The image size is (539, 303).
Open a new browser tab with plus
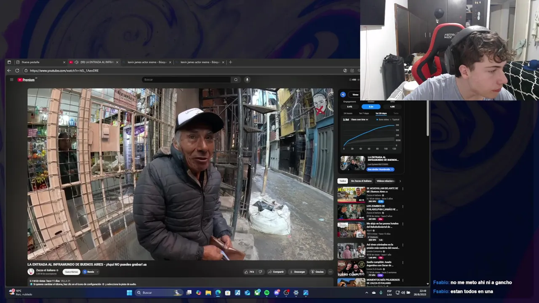(230, 62)
